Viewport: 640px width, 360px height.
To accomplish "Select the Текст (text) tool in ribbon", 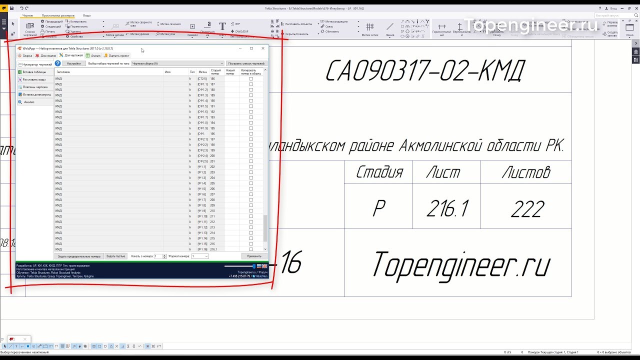I will coord(222,28).
